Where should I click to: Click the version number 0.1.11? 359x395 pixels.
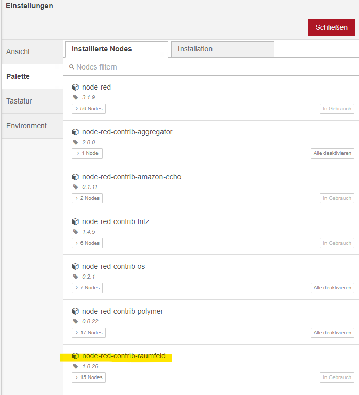(x=90, y=187)
